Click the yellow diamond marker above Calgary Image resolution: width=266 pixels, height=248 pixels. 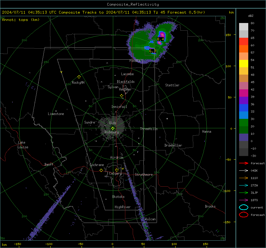117,170
